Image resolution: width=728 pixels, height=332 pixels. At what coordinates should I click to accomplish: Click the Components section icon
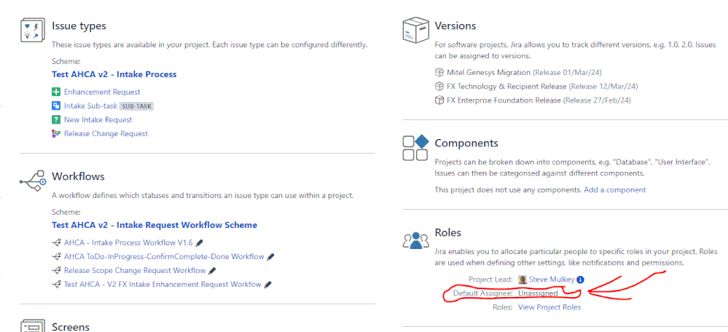coord(415,148)
